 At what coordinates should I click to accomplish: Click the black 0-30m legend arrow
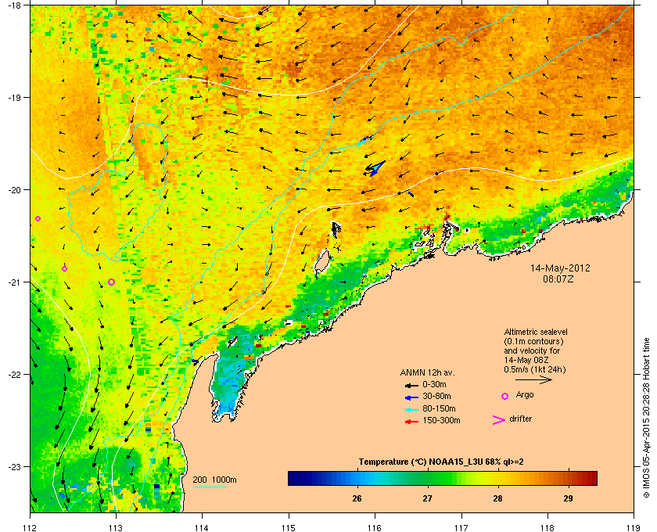coord(411,385)
